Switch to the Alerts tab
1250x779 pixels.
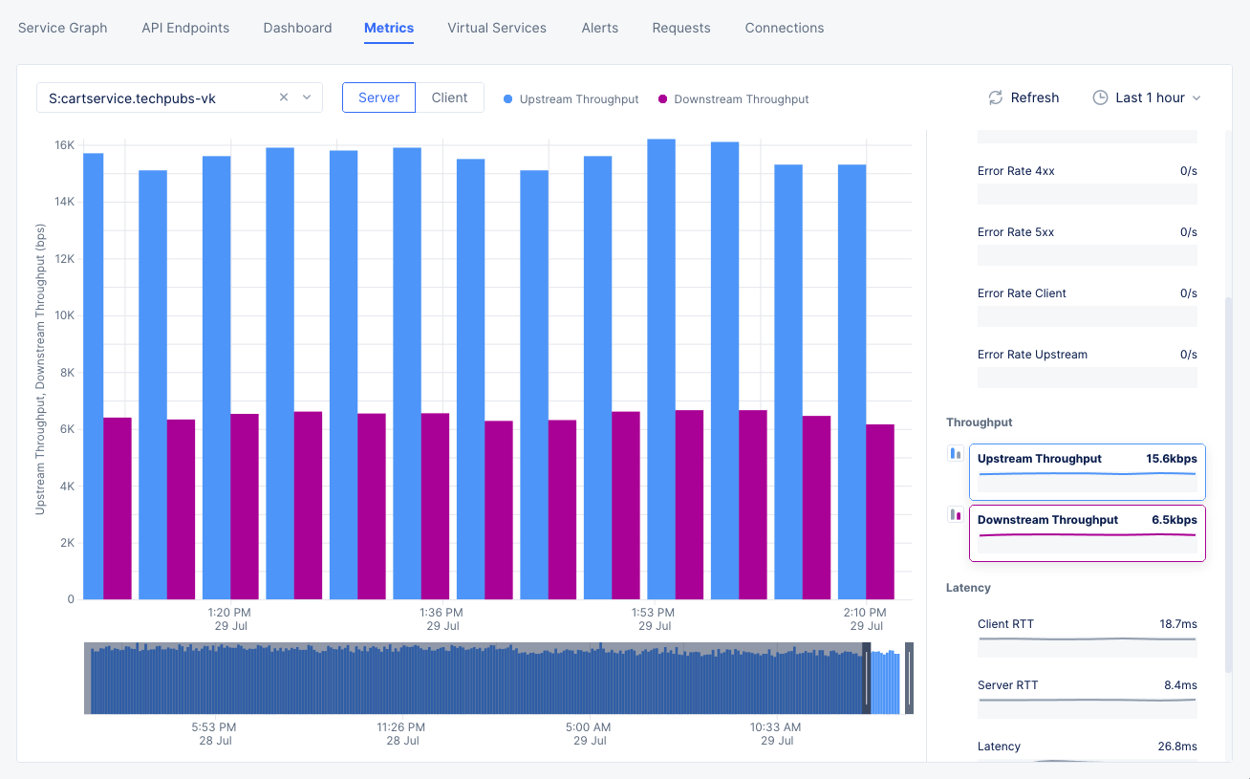click(599, 28)
